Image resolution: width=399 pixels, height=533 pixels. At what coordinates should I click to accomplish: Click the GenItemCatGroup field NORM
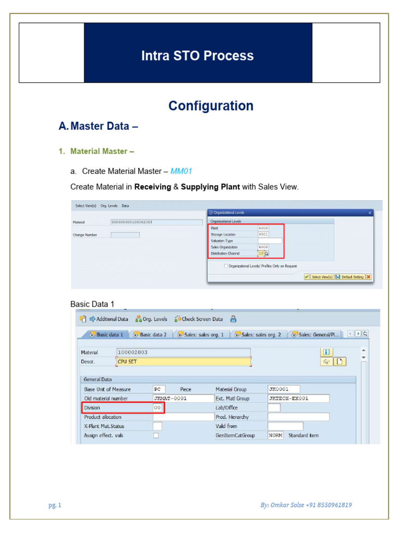point(275,436)
